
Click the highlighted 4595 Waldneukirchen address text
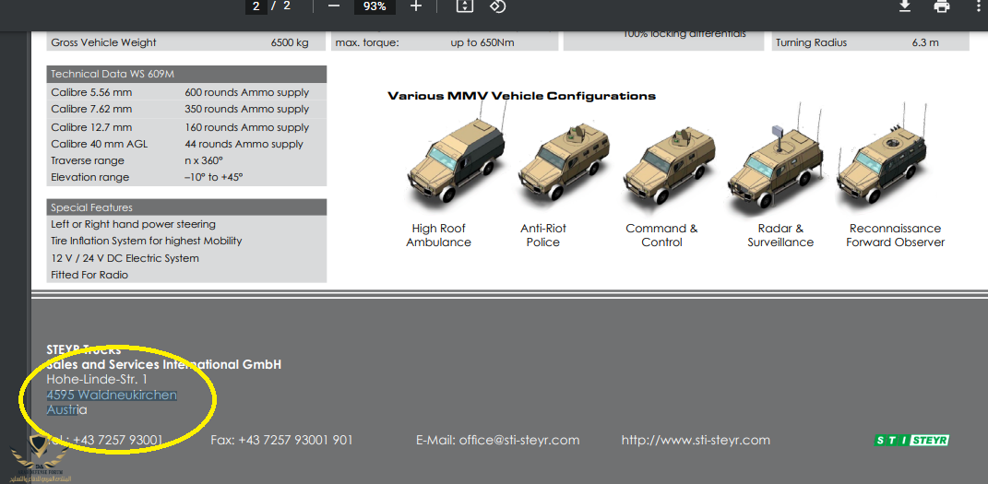(x=112, y=395)
